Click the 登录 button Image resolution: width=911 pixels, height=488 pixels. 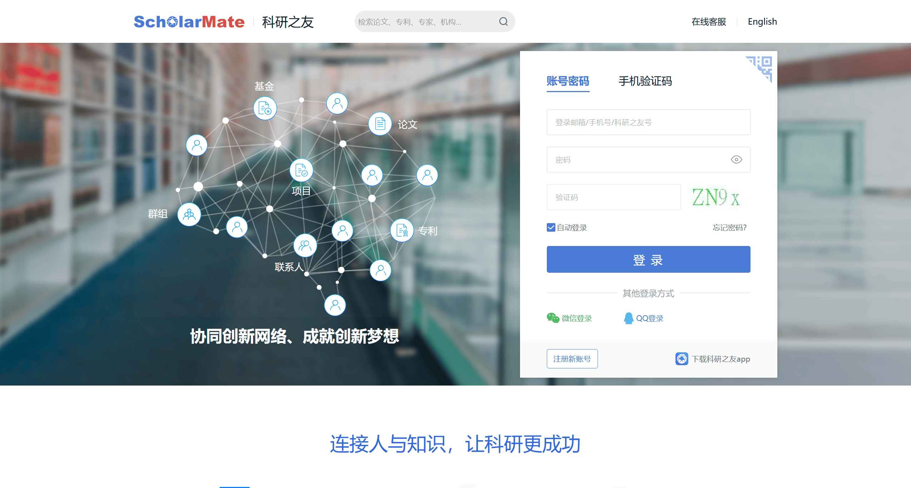[648, 260]
